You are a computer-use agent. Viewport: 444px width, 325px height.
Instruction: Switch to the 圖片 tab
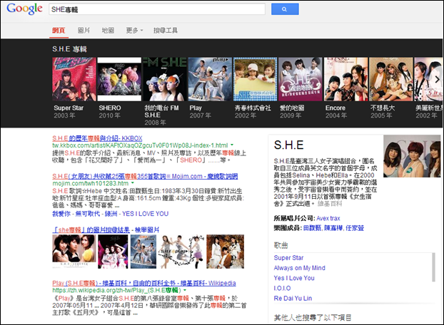click(x=84, y=30)
